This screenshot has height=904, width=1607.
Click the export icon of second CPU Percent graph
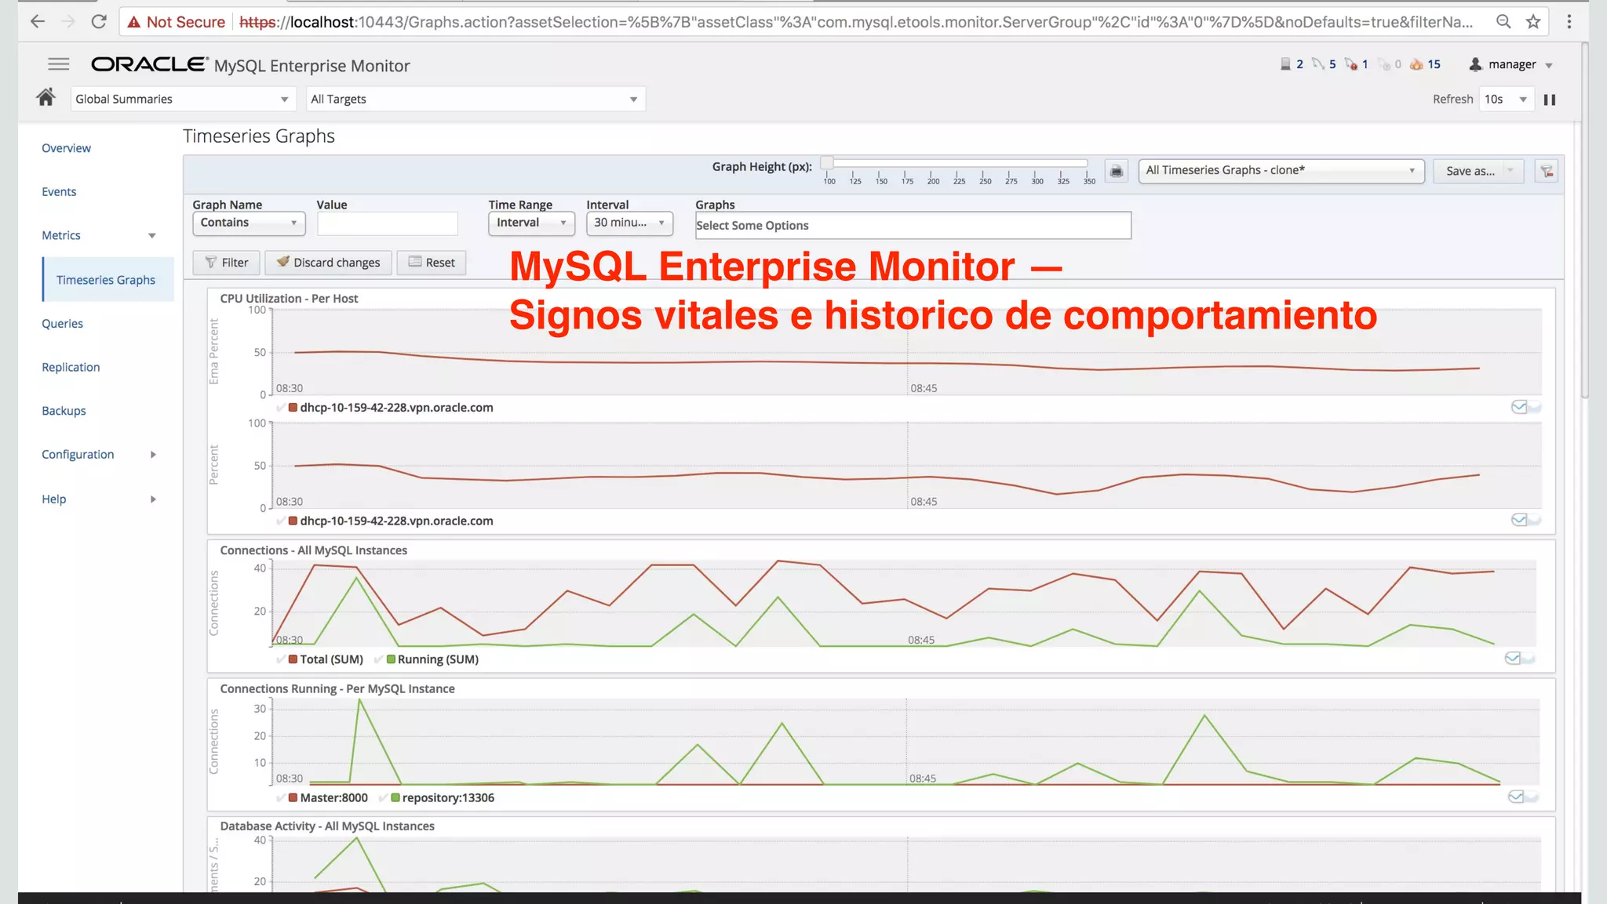coord(1519,520)
